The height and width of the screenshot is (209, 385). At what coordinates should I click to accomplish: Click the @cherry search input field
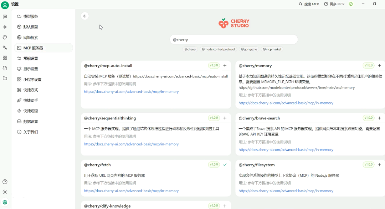pyautogui.click(x=234, y=40)
